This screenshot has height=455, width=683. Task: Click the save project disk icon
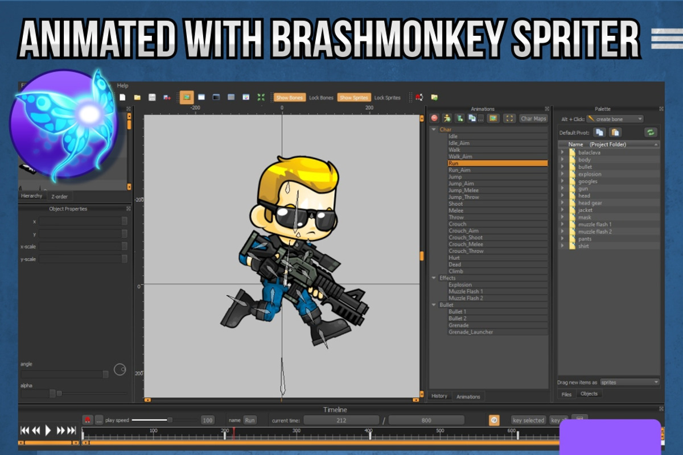(x=153, y=97)
